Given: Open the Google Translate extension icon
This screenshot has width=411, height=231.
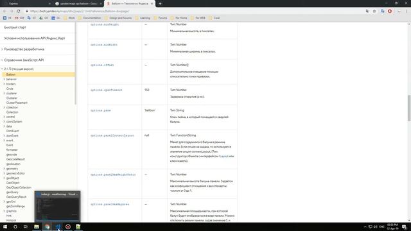Looking at the screenshot, I should (383, 12).
